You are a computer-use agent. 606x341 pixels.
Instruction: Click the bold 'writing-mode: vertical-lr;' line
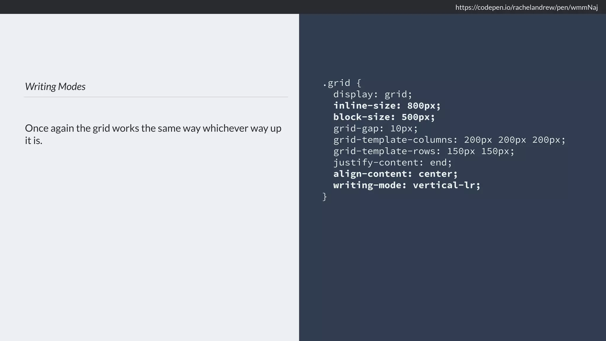(x=407, y=185)
